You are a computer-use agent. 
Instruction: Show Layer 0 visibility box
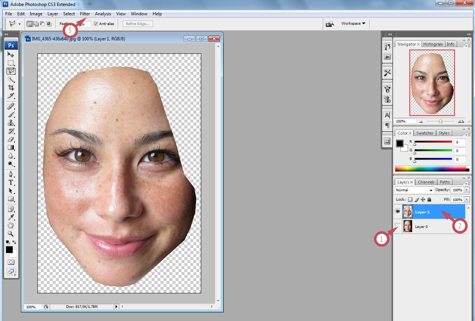tap(398, 226)
